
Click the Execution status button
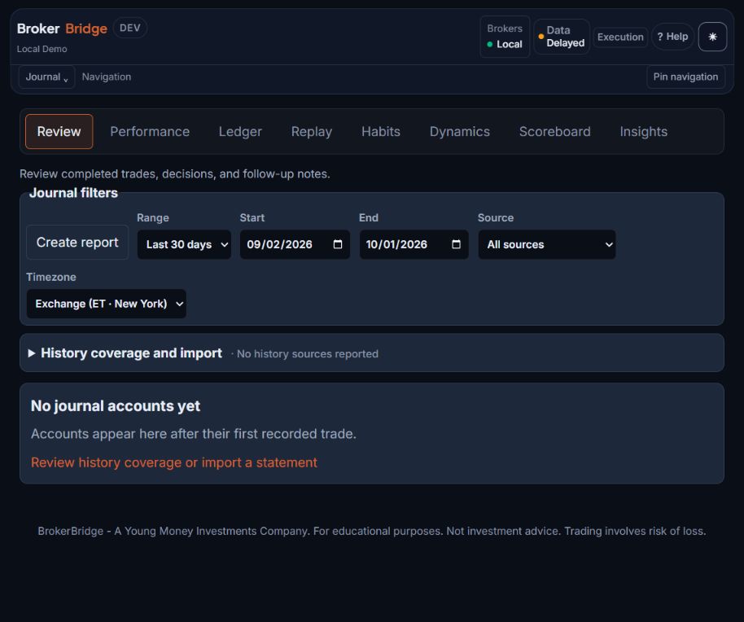pyautogui.click(x=620, y=37)
